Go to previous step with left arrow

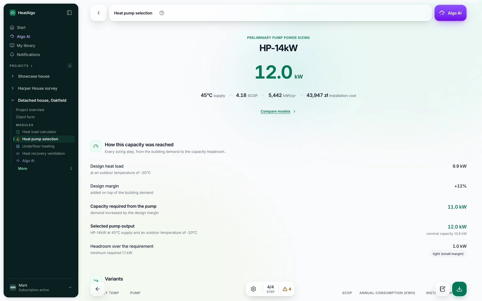98,289
